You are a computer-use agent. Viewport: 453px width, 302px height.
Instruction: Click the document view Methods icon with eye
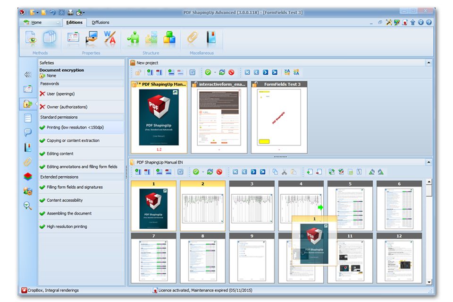click(x=31, y=38)
